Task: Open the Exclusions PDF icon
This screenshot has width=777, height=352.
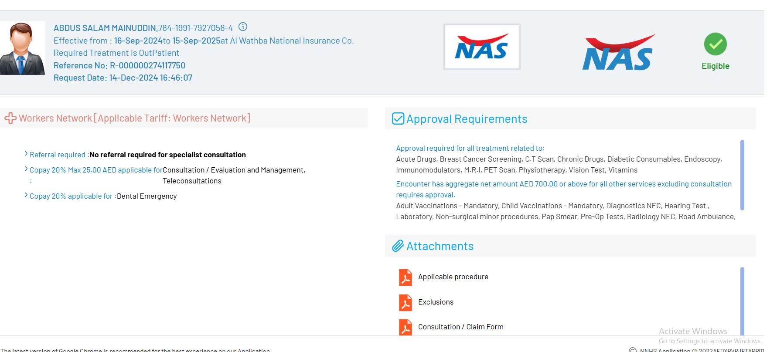Action: click(x=406, y=302)
